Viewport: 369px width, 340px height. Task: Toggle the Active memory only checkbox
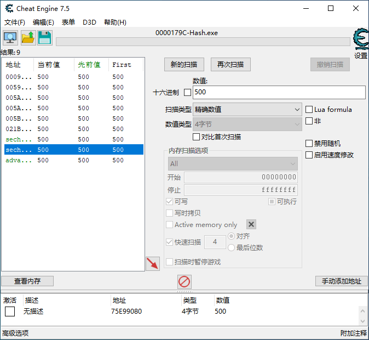click(169, 224)
